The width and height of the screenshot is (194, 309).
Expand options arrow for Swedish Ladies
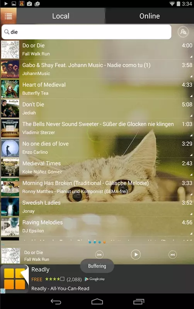[x=191, y=214]
